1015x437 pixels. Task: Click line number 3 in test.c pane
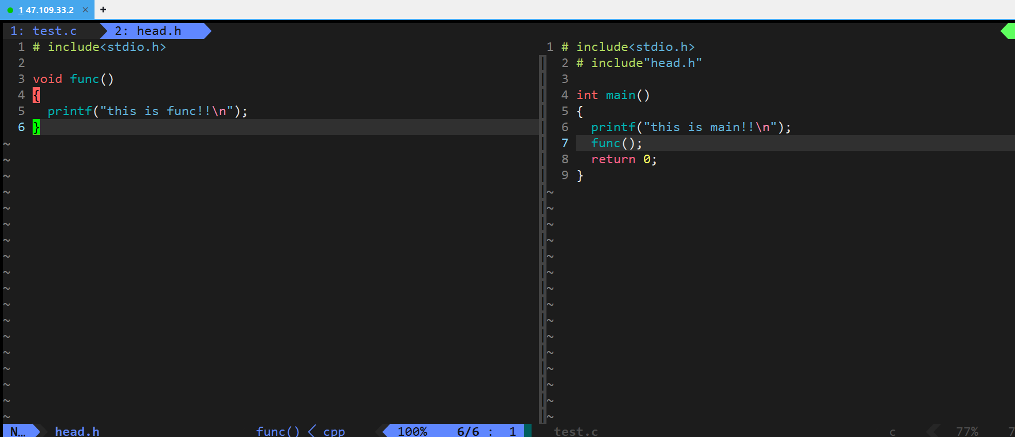(565, 79)
